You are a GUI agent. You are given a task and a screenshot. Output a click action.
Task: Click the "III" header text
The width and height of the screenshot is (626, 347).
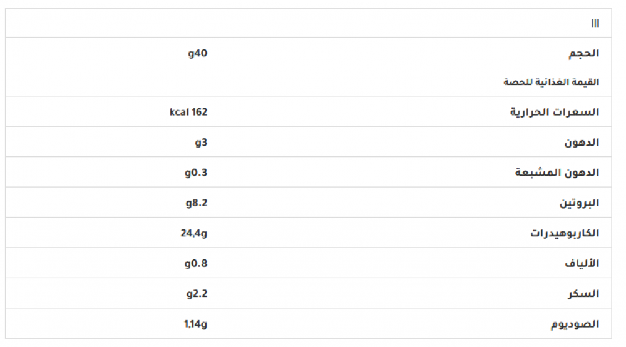click(x=595, y=23)
